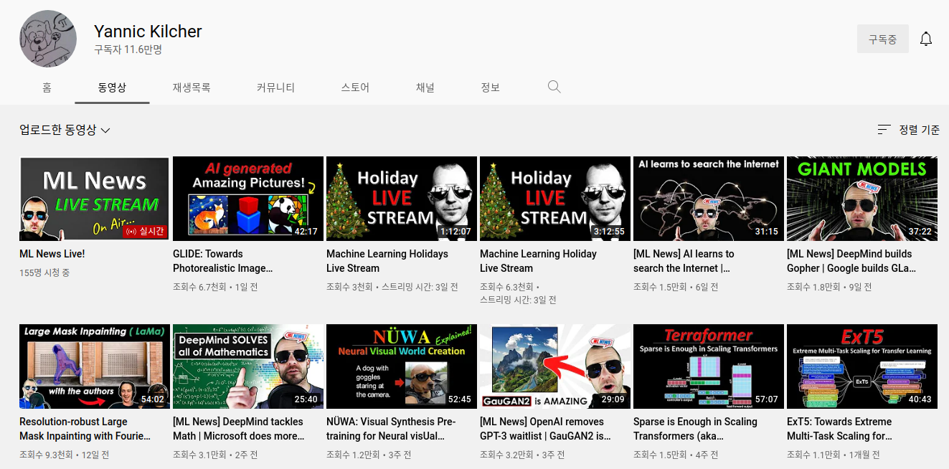Viewport: 949px width, 469px height.
Task: Click the '조회수 9.3천회 • 12일 전' text
Action: coord(65,455)
